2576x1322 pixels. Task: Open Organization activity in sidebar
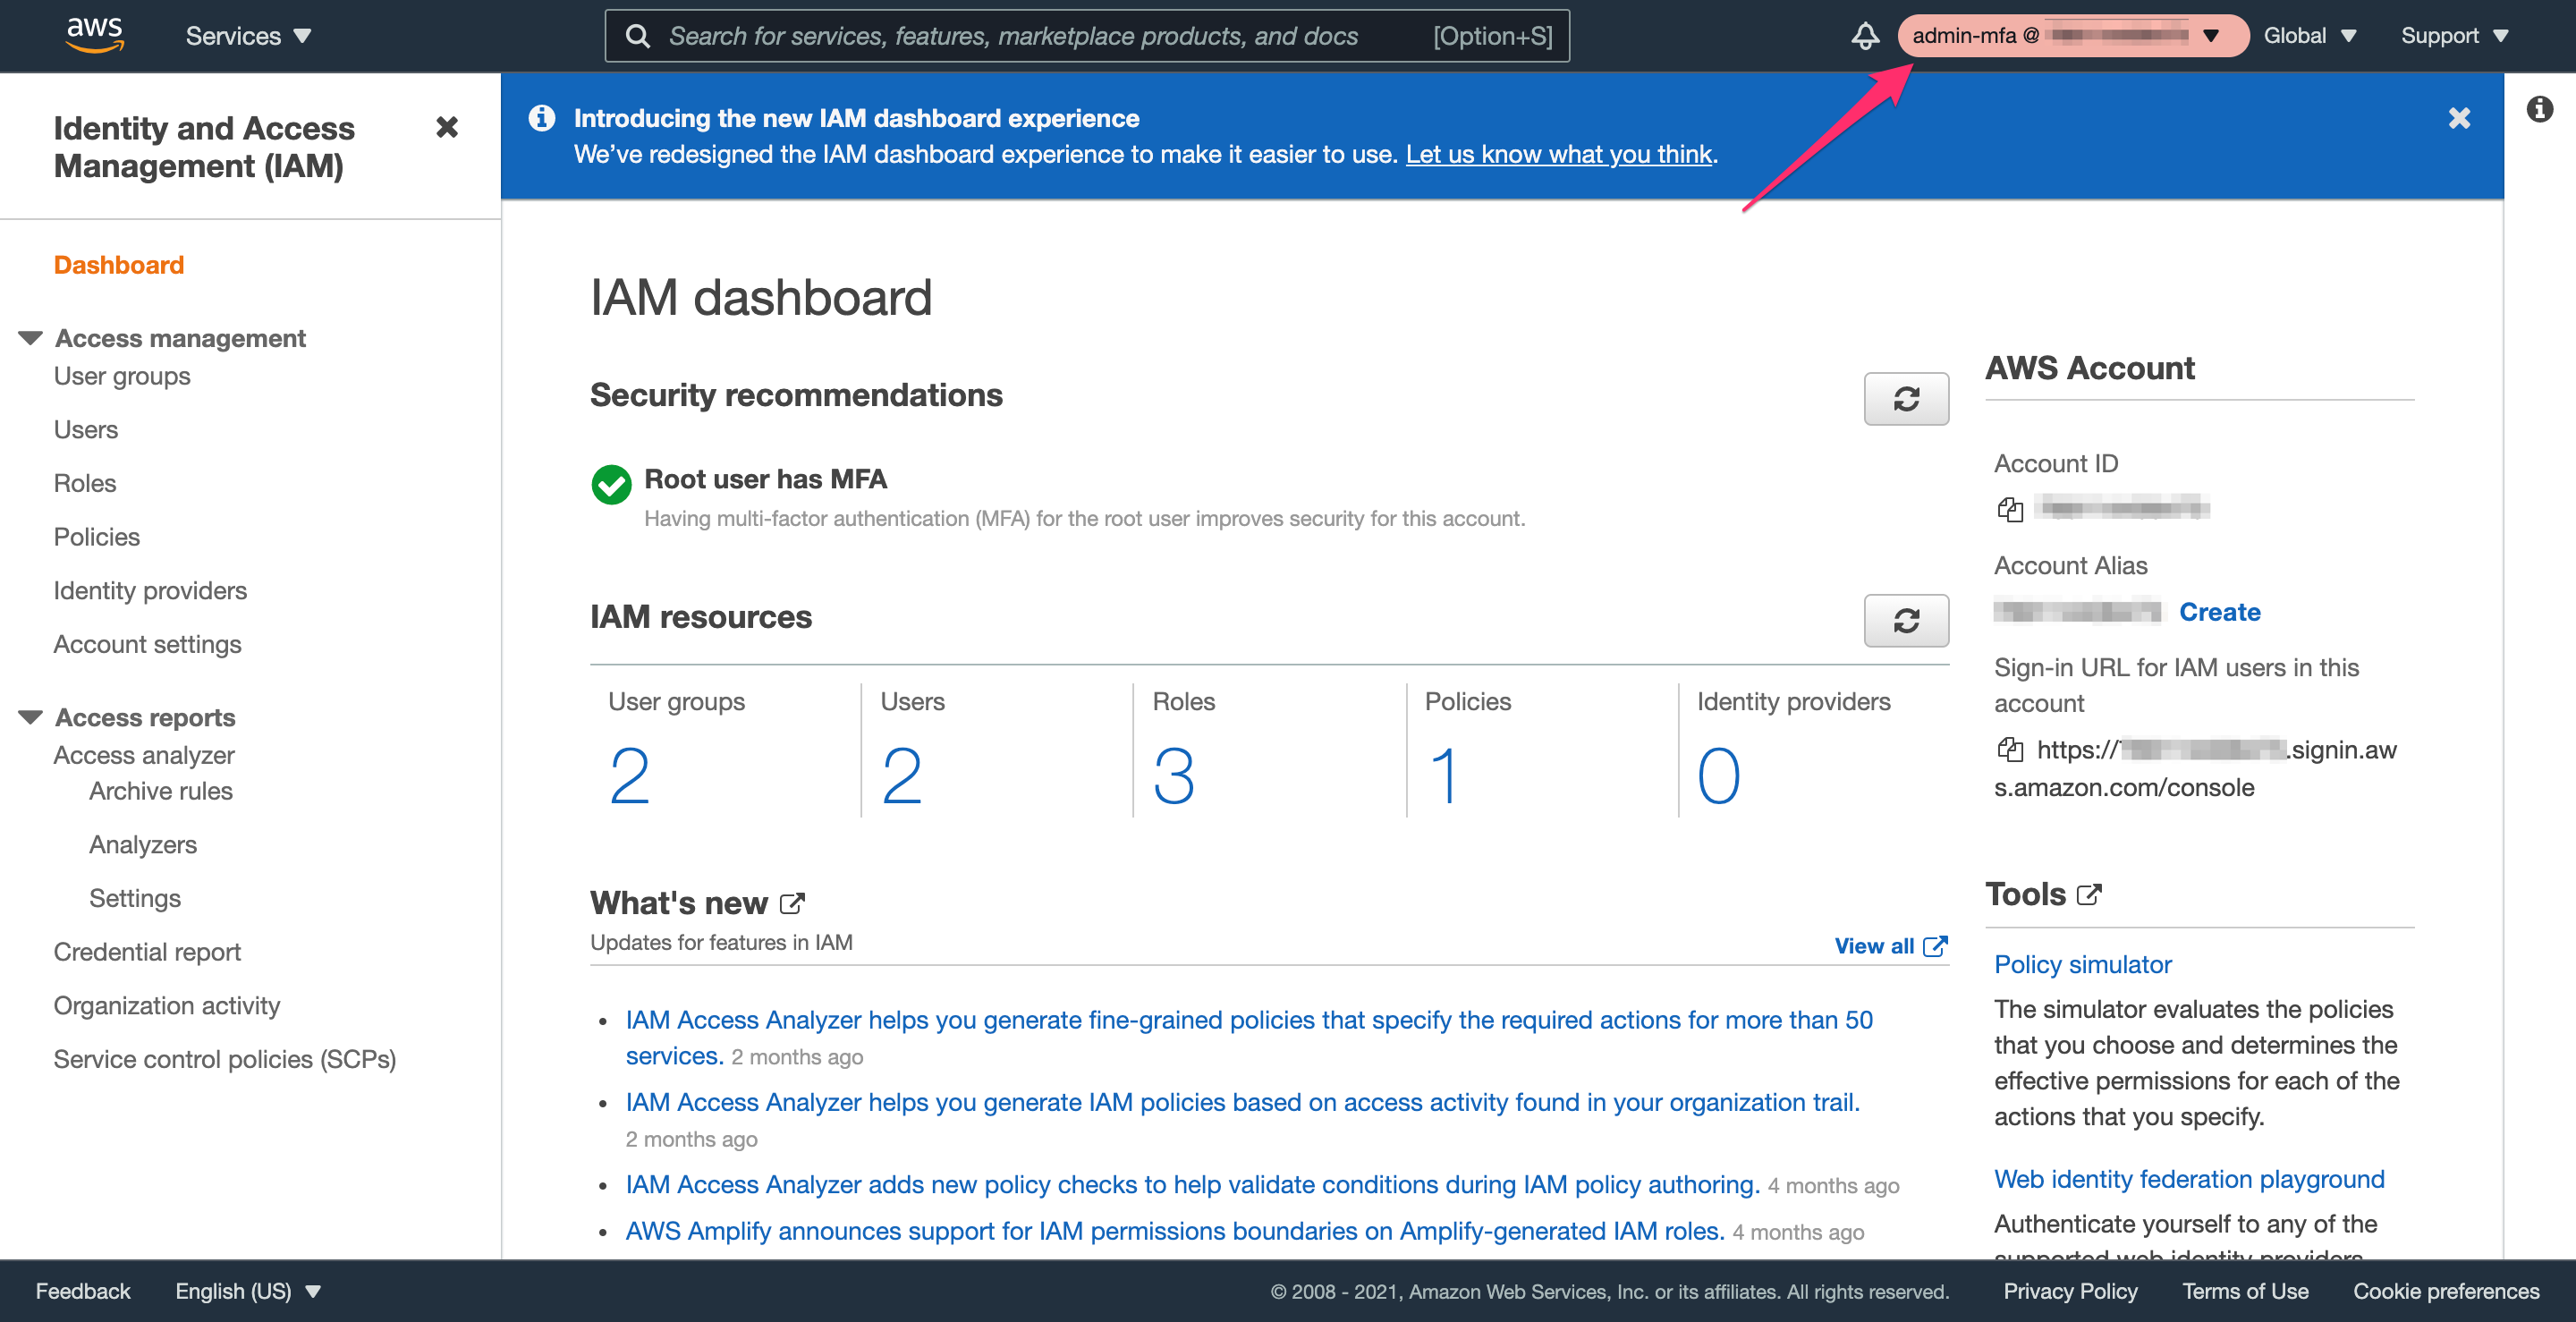point(167,1006)
